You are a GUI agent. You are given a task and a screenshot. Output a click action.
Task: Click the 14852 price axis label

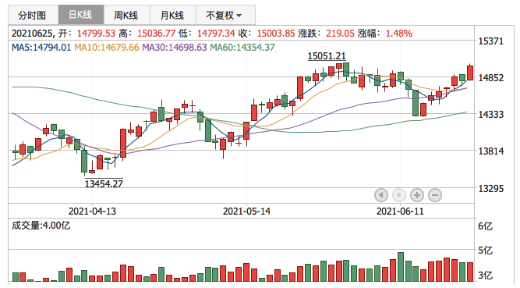[490, 78]
